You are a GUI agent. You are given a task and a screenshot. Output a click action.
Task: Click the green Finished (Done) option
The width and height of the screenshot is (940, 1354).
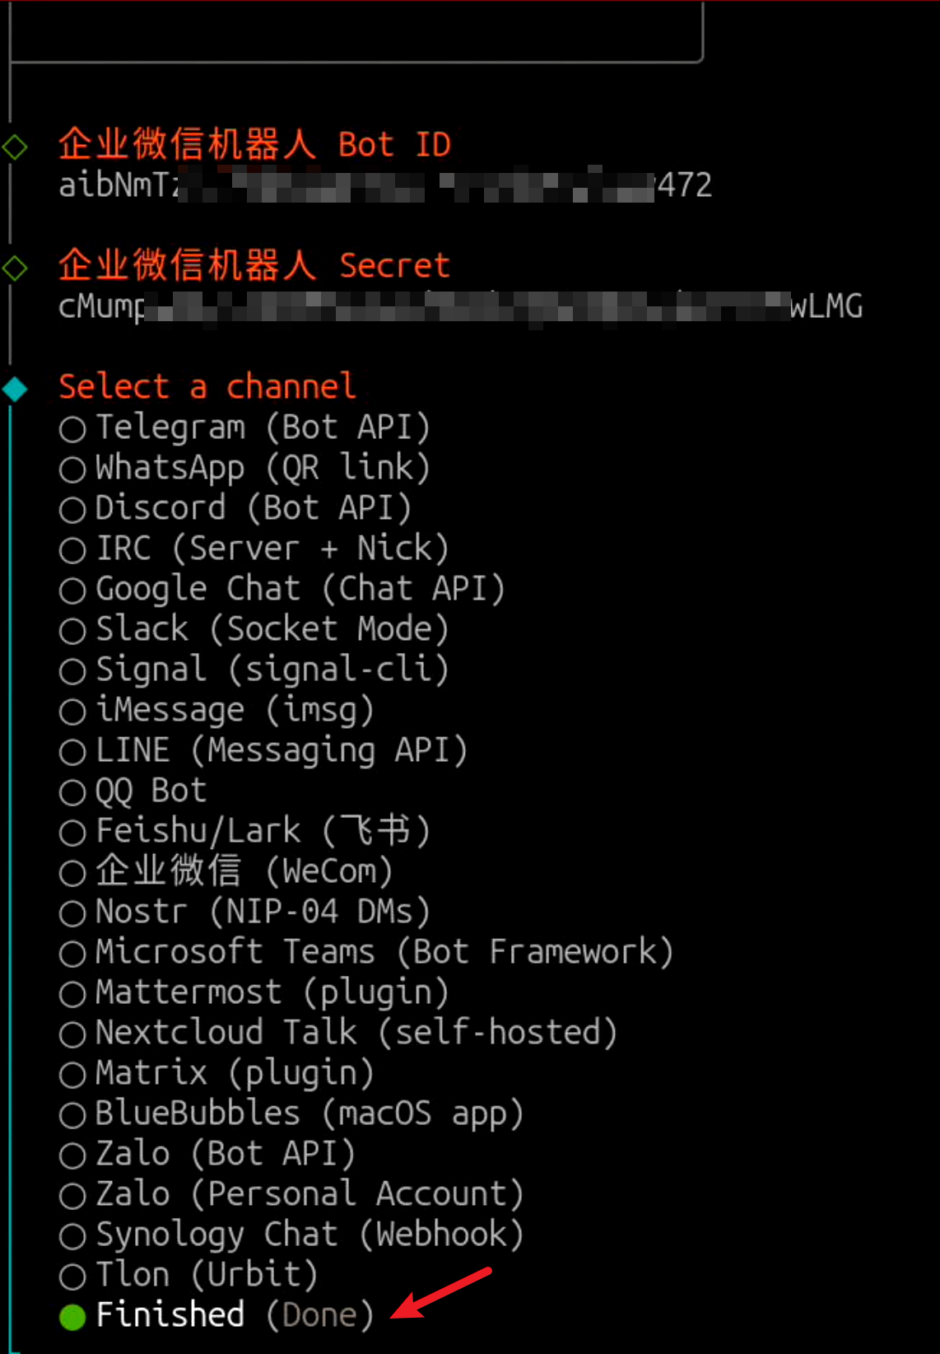click(x=72, y=1316)
